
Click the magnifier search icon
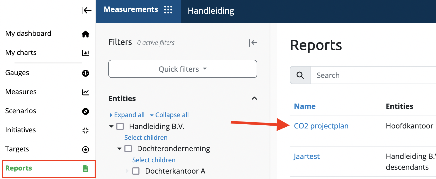300,75
